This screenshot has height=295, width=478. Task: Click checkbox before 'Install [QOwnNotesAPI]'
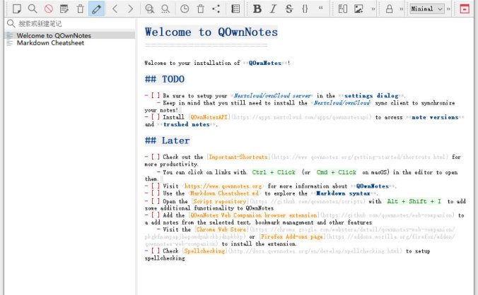point(156,117)
